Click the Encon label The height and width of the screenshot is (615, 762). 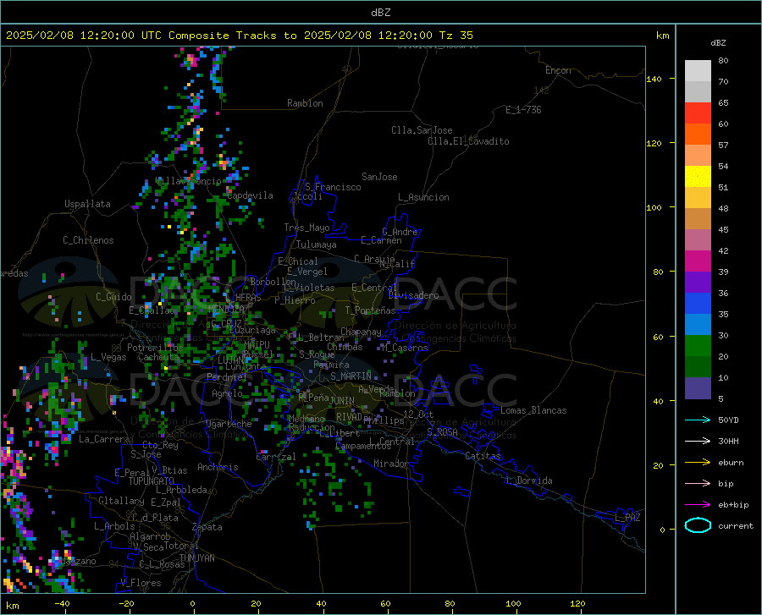pyautogui.click(x=559, y=70)
